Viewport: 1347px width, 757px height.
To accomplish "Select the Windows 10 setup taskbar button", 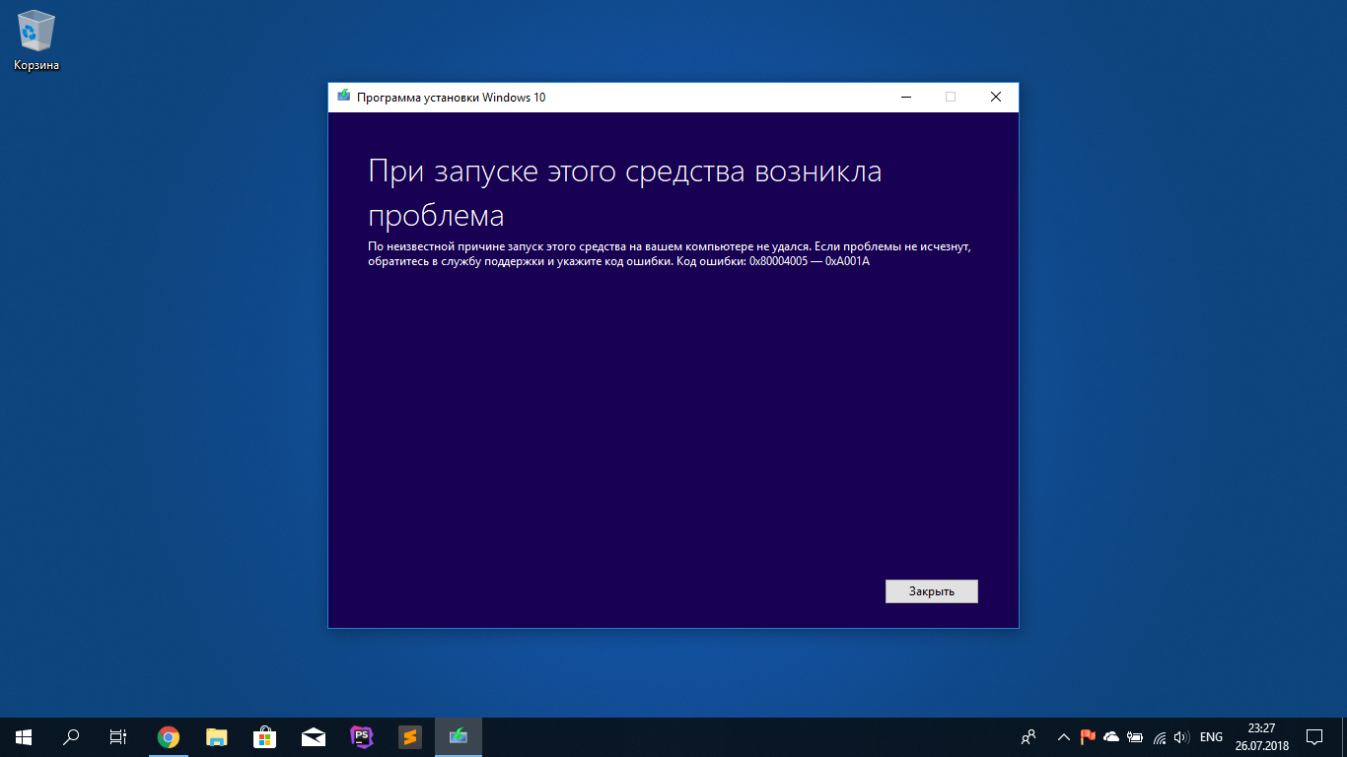I will coord(459,736).
